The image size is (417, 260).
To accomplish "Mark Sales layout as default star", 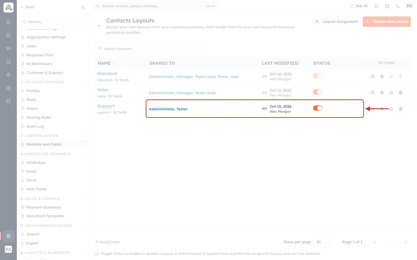I will (391, 93).
